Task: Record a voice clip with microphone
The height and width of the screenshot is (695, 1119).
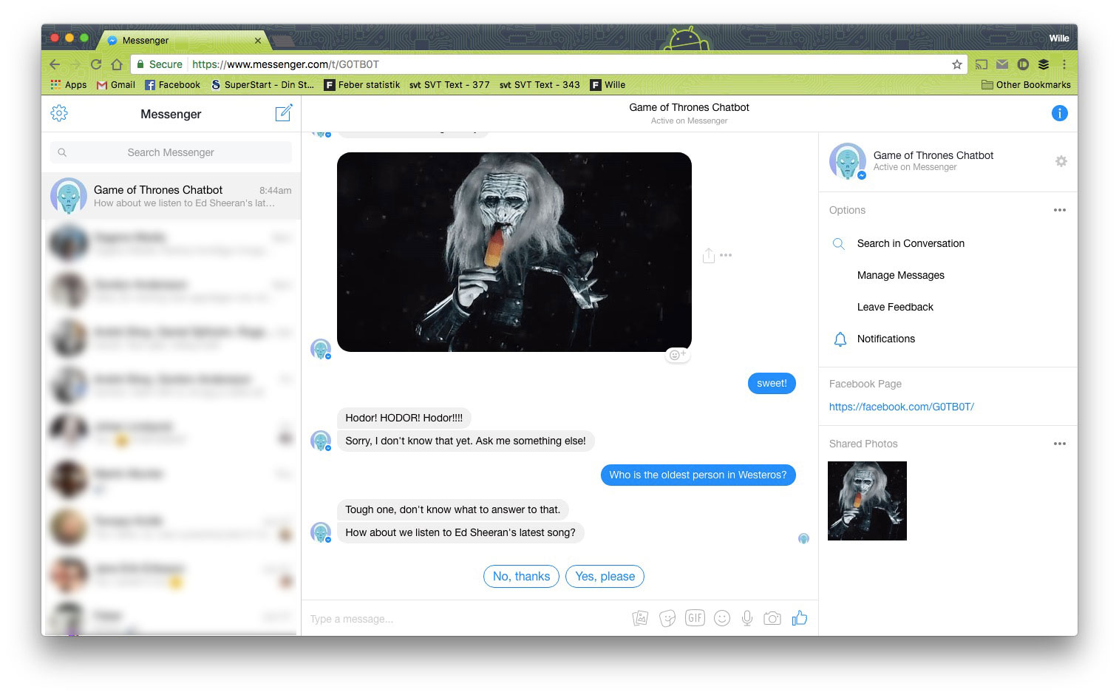Action: [x=747, y=618]
